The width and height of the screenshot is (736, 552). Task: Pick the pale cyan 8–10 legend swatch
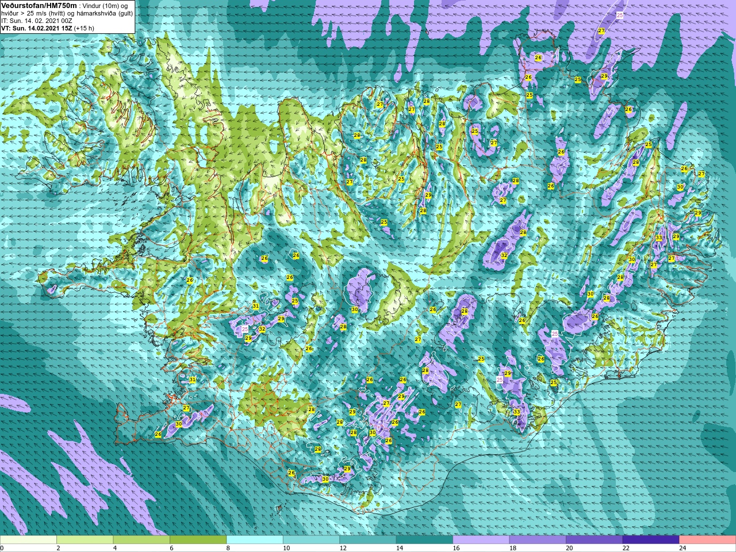pos(255,539)
